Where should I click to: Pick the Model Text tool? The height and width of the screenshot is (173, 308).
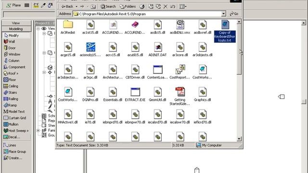(14, 111)
